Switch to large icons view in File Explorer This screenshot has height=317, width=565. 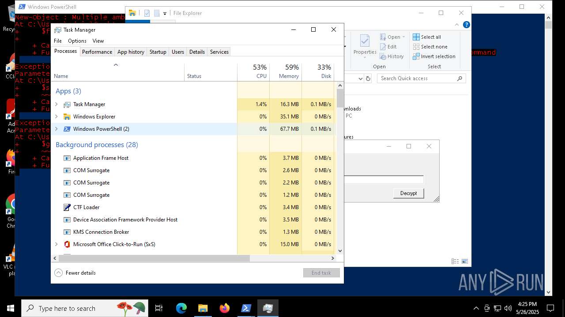(464, 261)
